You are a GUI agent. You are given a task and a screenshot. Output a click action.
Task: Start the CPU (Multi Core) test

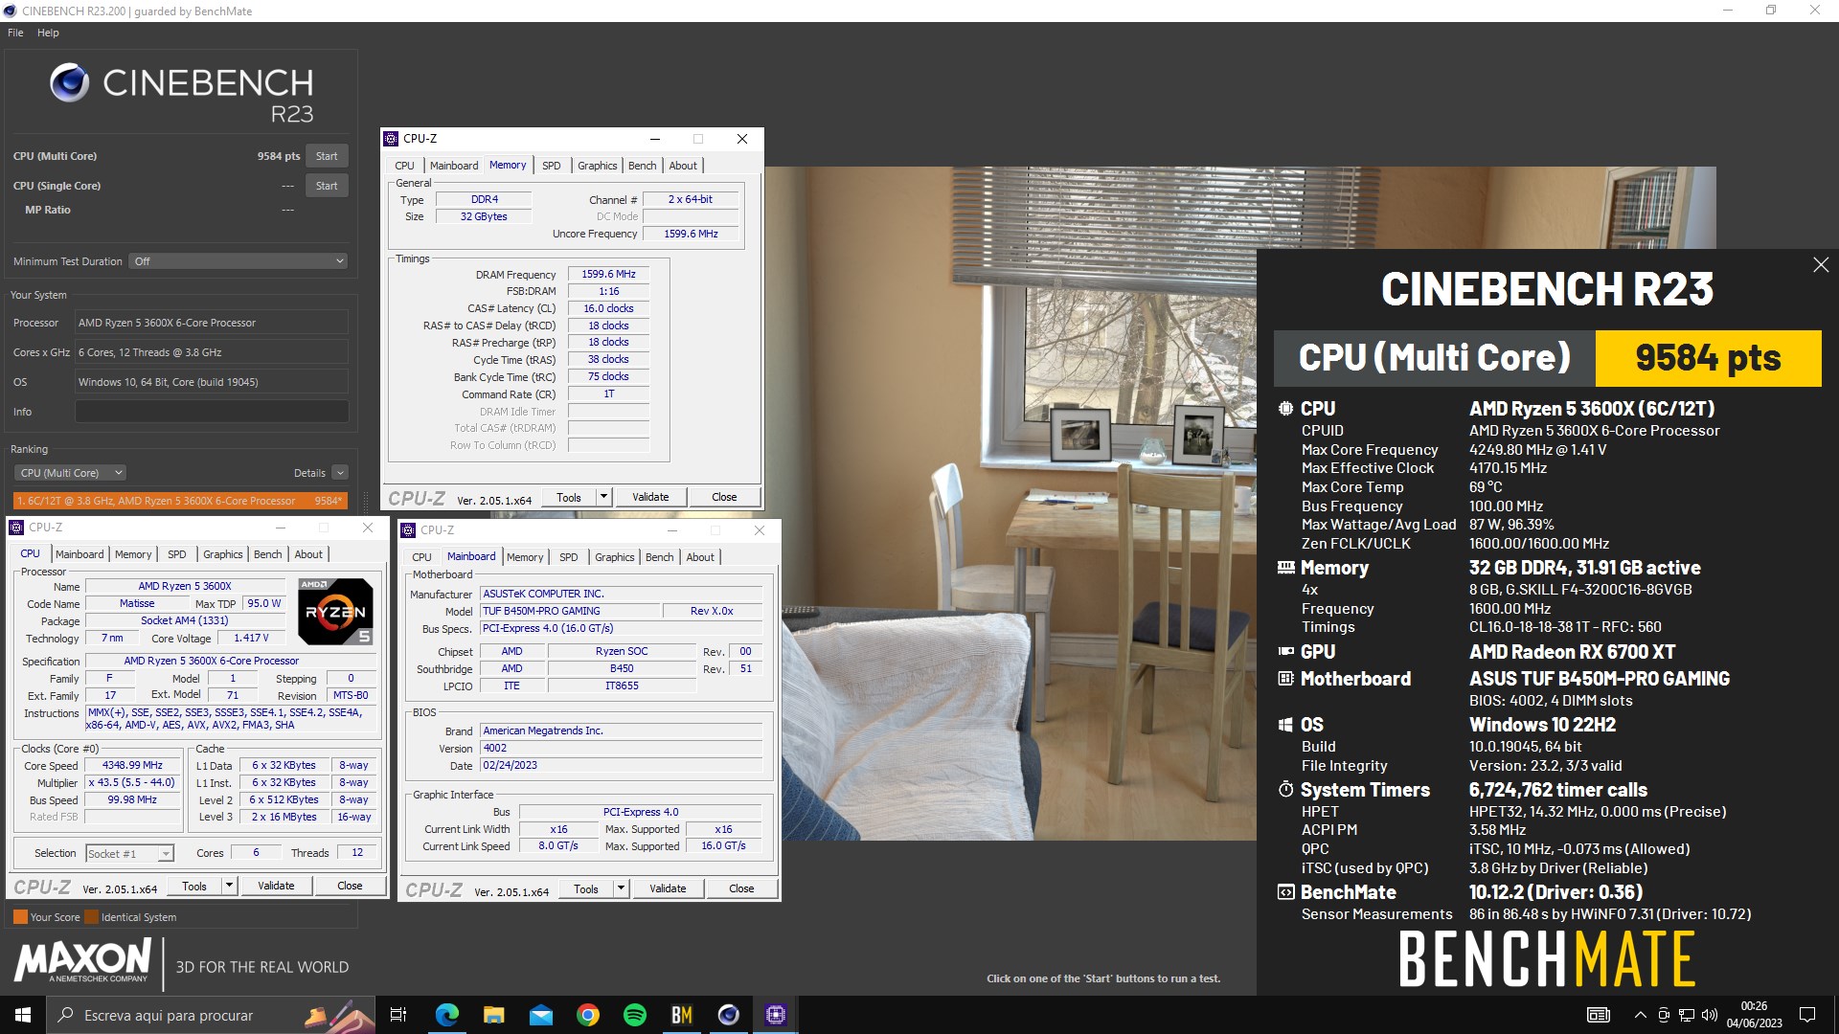(x=327, y=156)
